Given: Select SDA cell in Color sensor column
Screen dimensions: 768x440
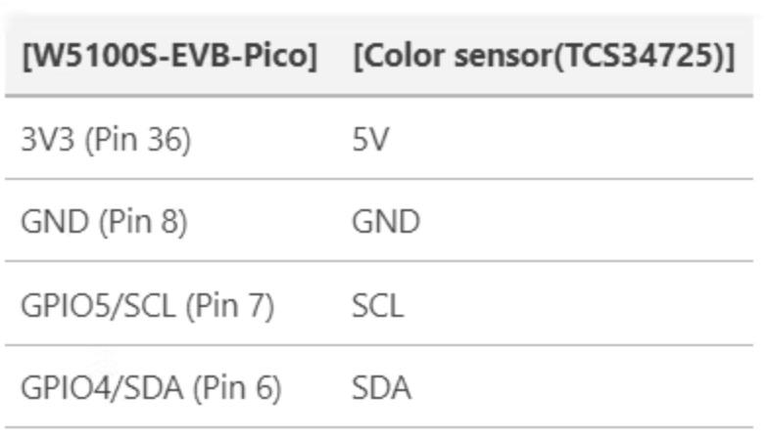Looking at the screenshot, I should [x=381, y=389].
